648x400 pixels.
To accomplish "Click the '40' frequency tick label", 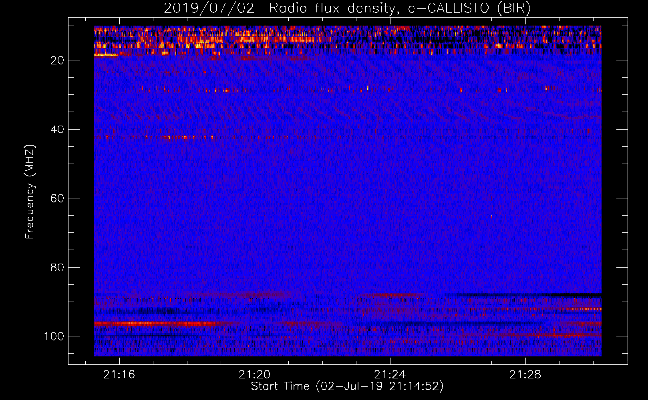I will click(x=57, y=129).
